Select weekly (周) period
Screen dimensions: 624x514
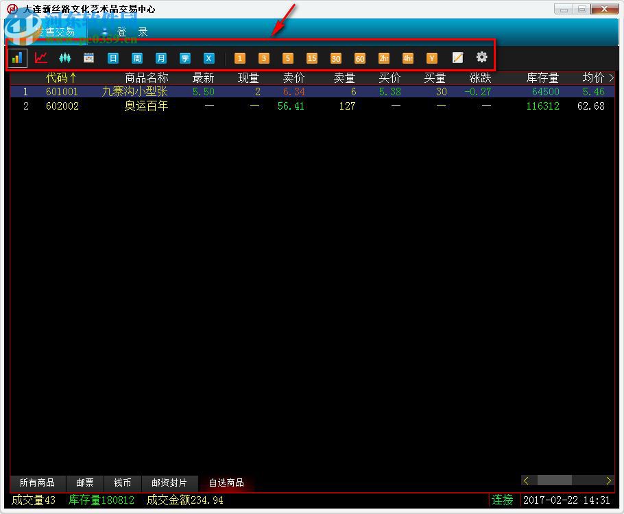point(137,58)
